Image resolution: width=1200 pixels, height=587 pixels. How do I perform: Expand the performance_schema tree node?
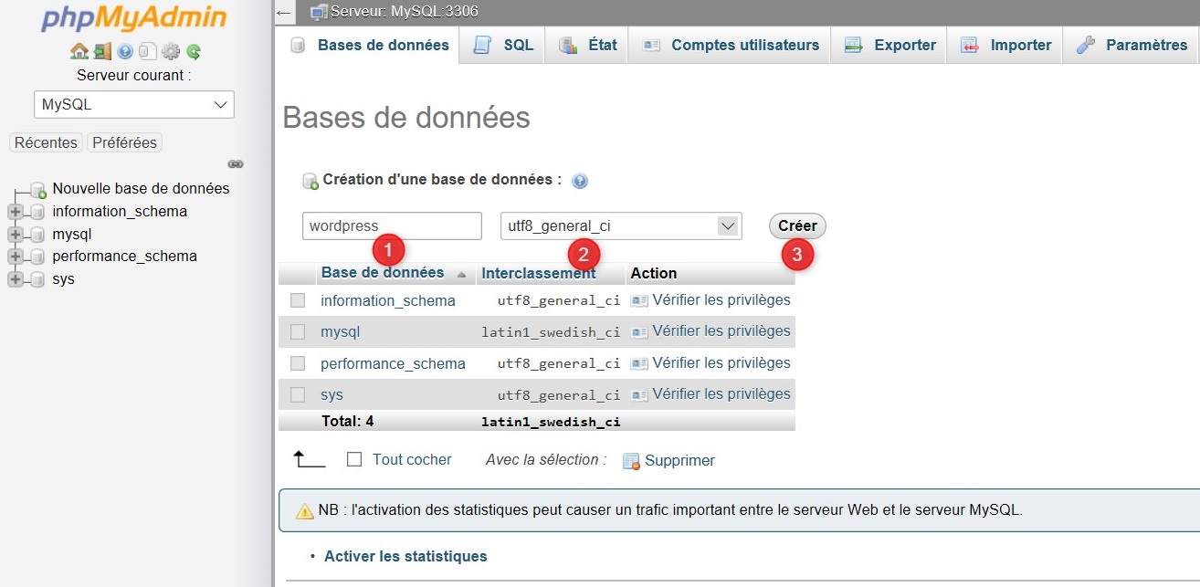coord(15,257)
